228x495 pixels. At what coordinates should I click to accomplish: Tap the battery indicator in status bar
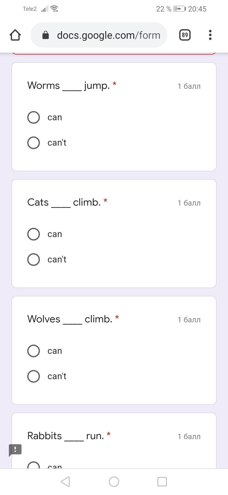pos(180,9)
